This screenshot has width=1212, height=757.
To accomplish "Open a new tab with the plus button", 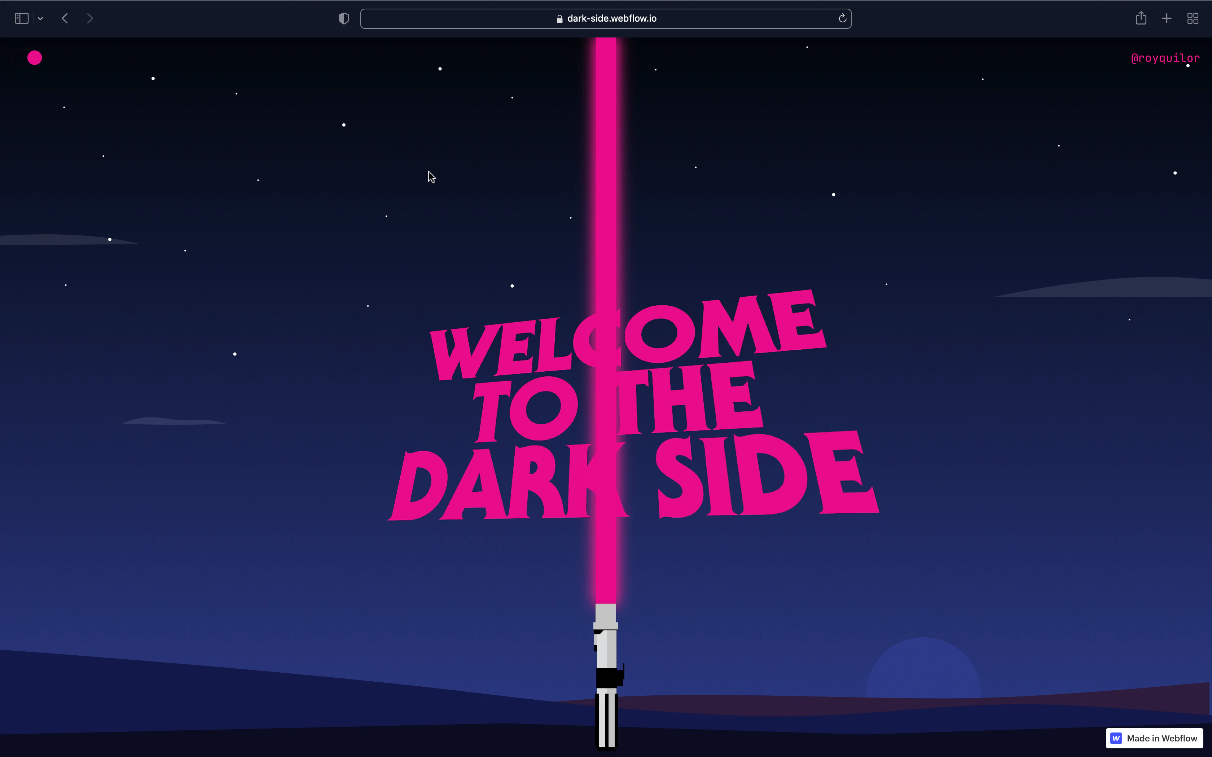I will pyautogui.click(x=1167, y=18).
